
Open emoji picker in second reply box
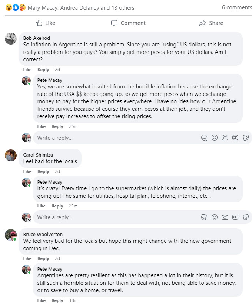click(214, 217)
